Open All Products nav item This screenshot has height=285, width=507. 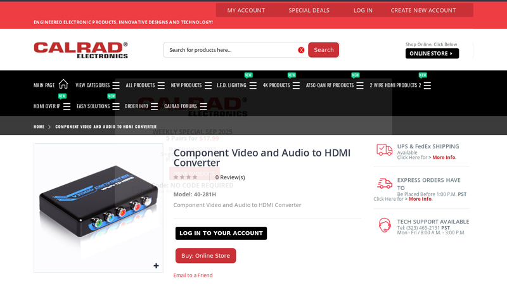pos(140,85)
